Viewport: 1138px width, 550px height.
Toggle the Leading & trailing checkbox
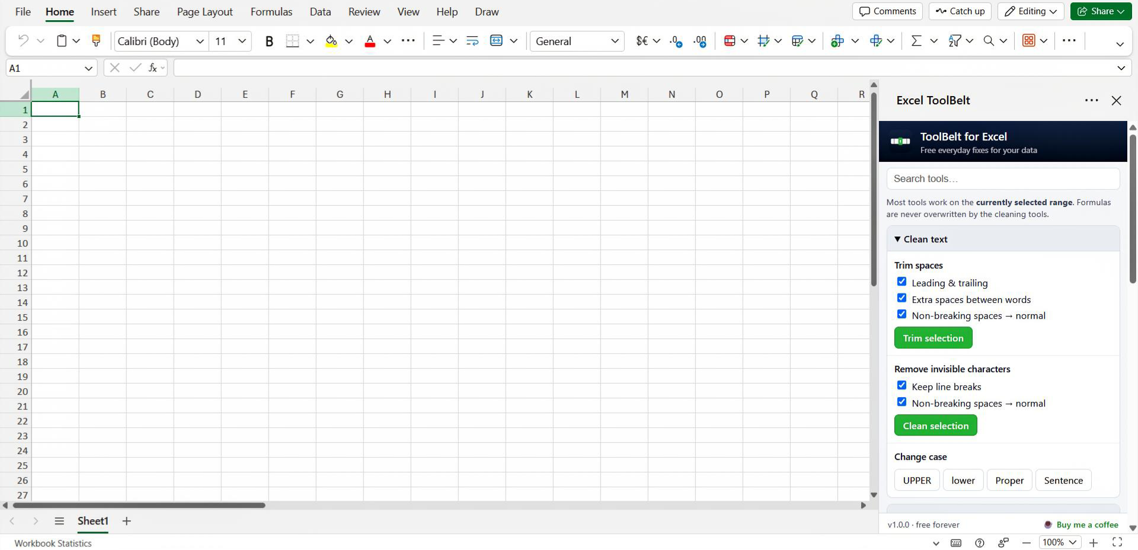[x=902, y=282]
